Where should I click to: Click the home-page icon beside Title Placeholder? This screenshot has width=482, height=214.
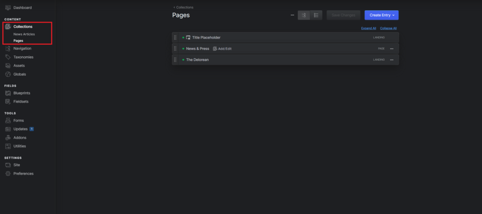188,38
